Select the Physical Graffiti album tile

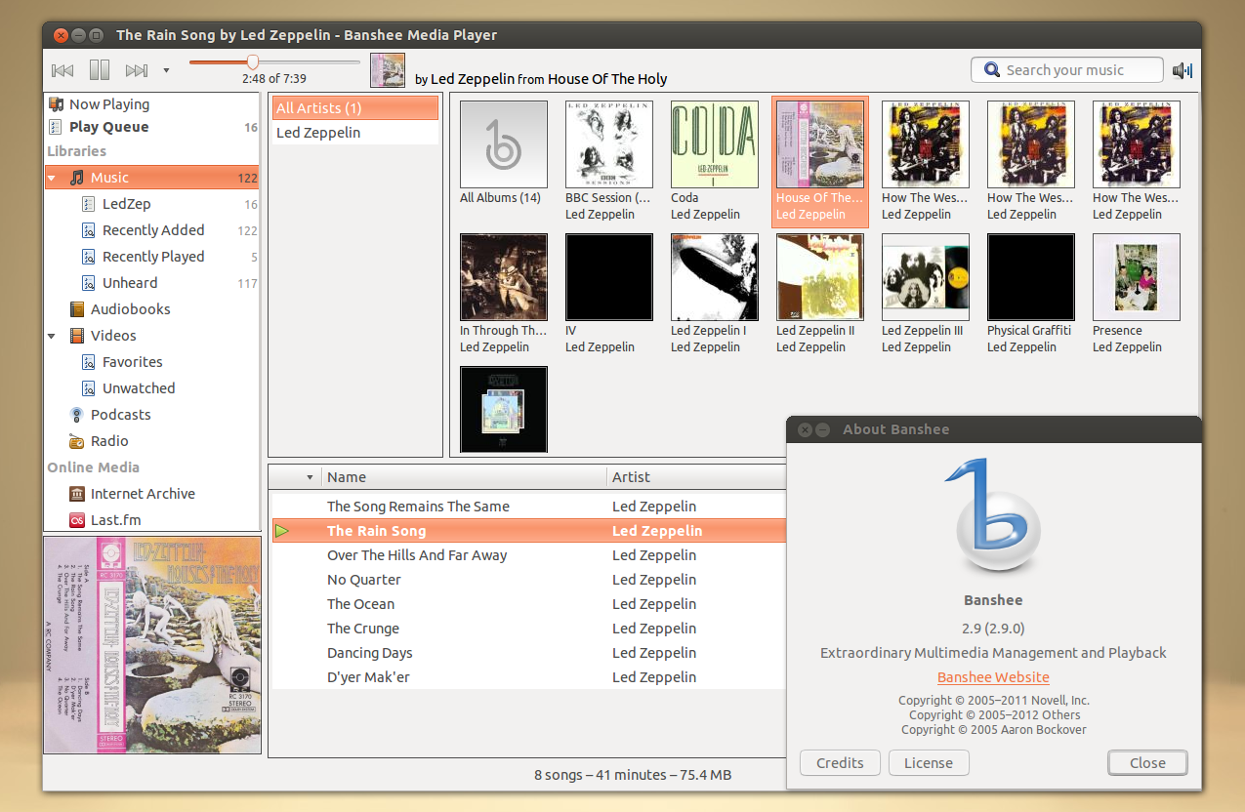coord(1031,294)
